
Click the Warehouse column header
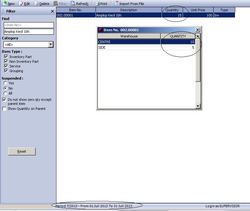click(x=129, y=36)
